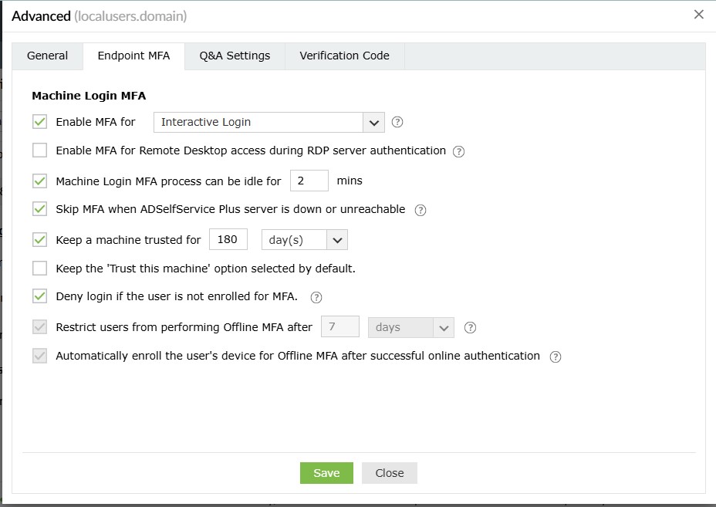Screen dimensions: 716x507
Task: Open the Interactive Login dropdown
Action: 373,122
